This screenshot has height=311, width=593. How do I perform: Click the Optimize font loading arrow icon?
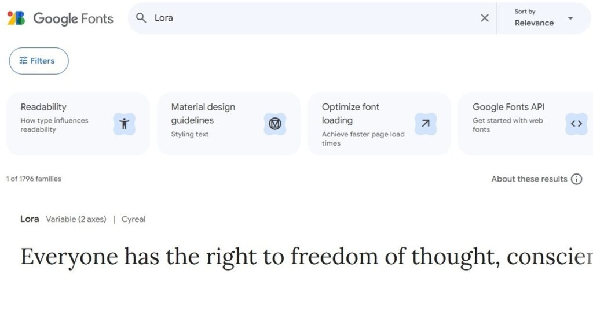[x=426, y=124]
